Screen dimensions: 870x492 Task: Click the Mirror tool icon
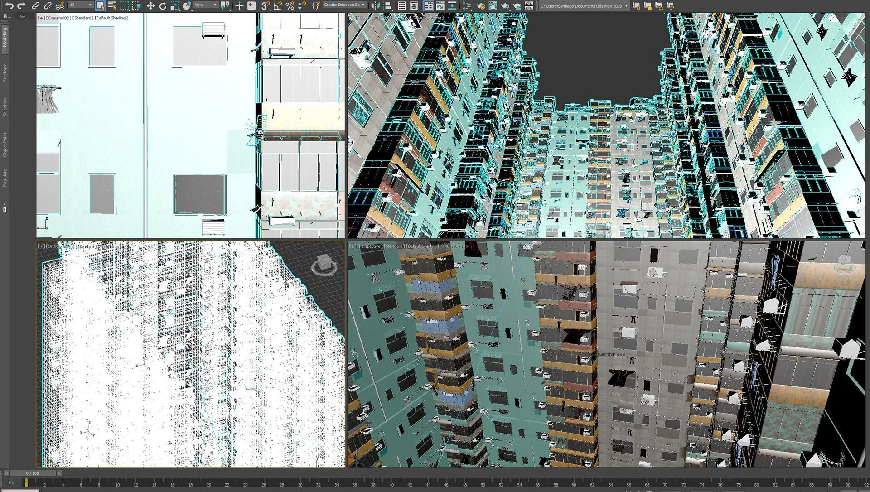click(x=375, y=5)
